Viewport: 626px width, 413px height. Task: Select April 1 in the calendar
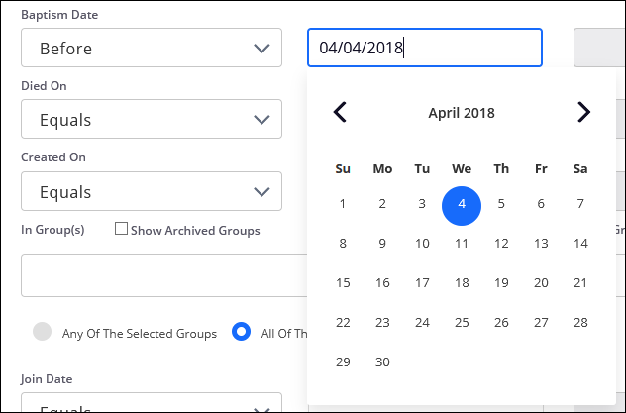(x=343, y=204)
